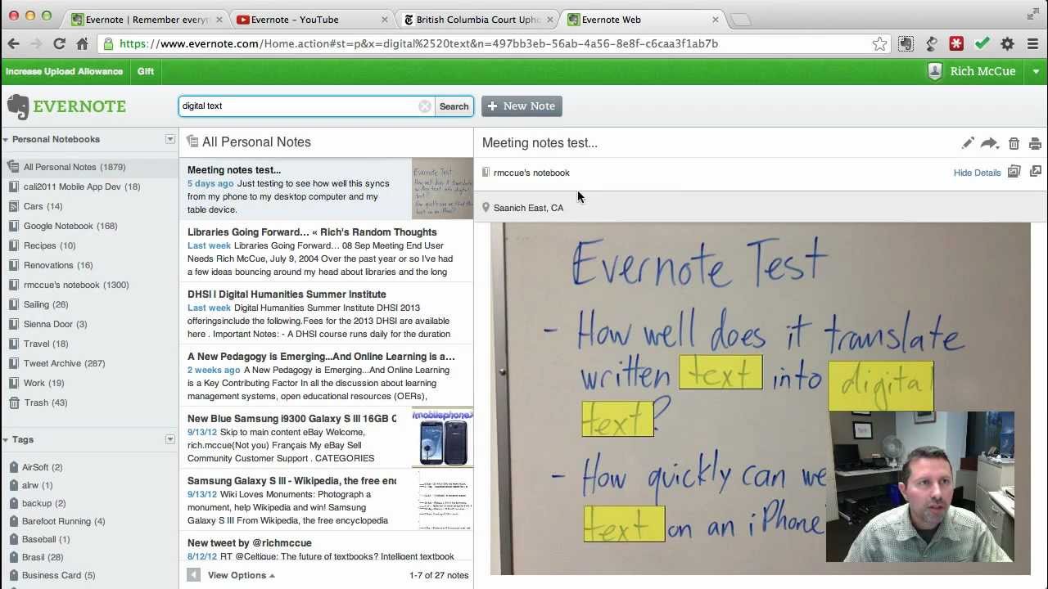Click the notebook icon beside rmccue's notebook
The width and height of the screenshot is (1048, 589).
[486, 173]
